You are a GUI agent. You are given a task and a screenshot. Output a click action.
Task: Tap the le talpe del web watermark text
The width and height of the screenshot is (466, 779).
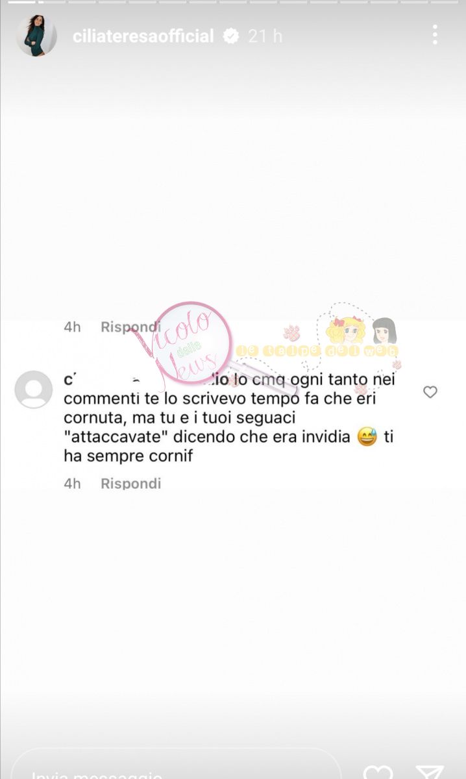pyautogui.click(x=318, y=351)
